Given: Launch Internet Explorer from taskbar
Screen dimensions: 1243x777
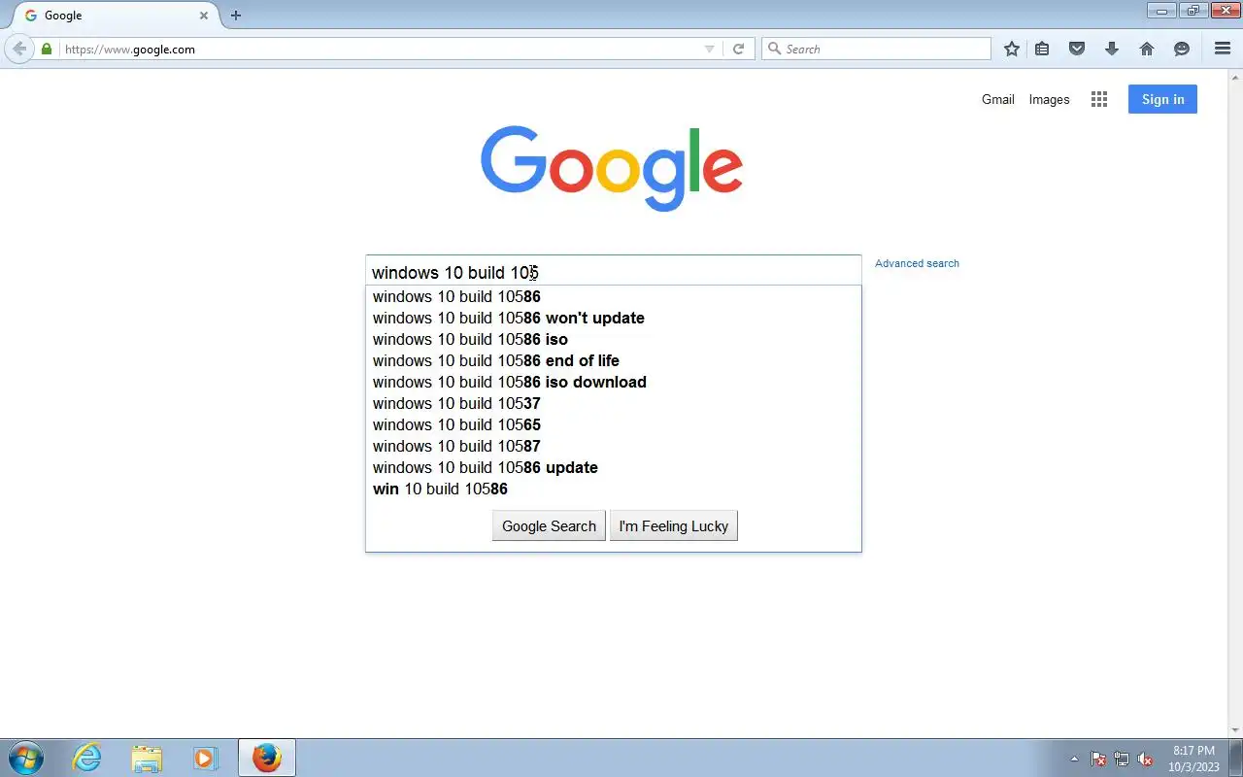Looking at the screenshot, I should [87, 758].
